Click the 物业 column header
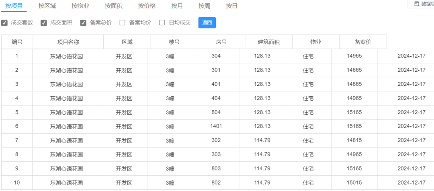 pyautogui.click(x=316, y=42)
